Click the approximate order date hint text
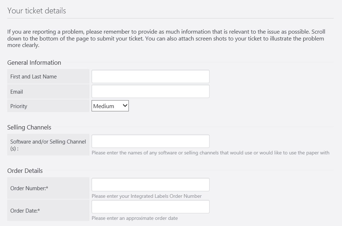The height and width of the screenshot is (226, 342). point(135,218)
